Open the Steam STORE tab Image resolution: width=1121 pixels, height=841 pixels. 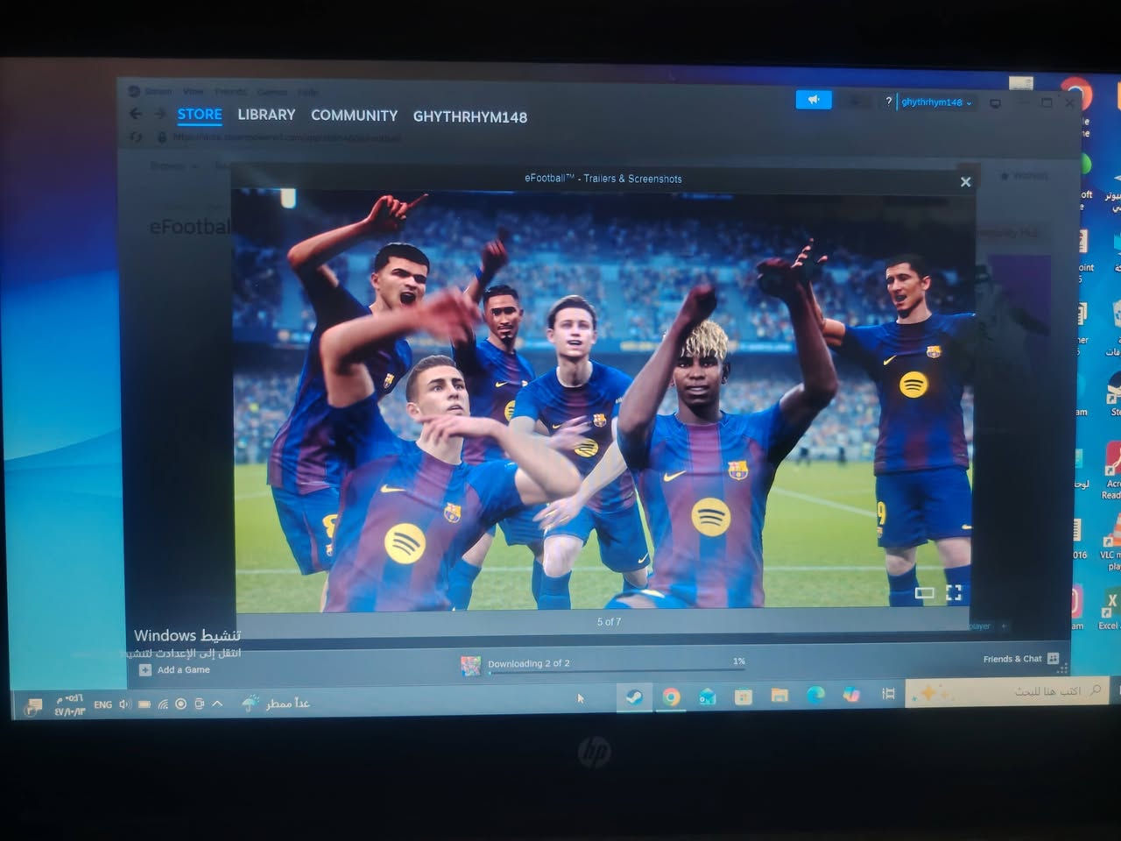[200, 114]
